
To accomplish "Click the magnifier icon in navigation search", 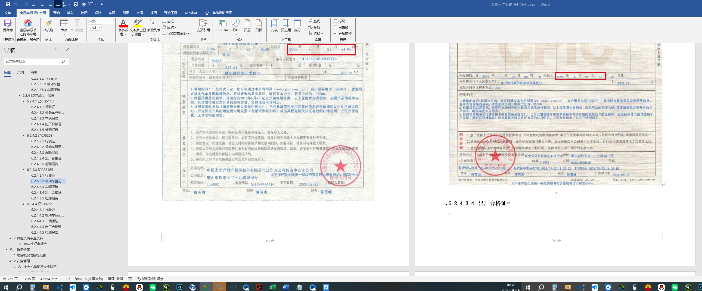I will [64, 61].
